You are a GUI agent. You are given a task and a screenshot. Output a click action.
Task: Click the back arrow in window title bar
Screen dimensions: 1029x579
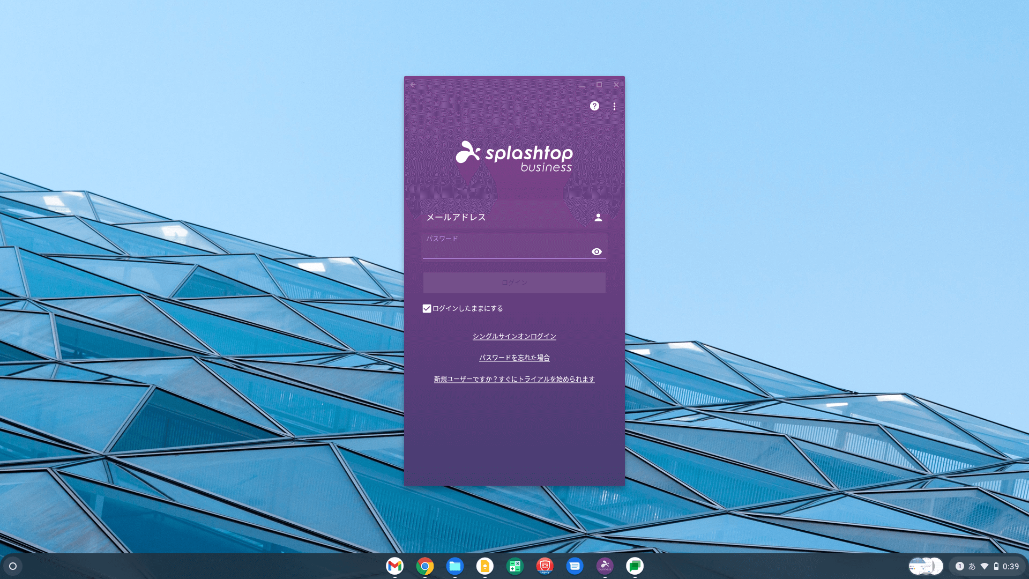coord(413,85)
